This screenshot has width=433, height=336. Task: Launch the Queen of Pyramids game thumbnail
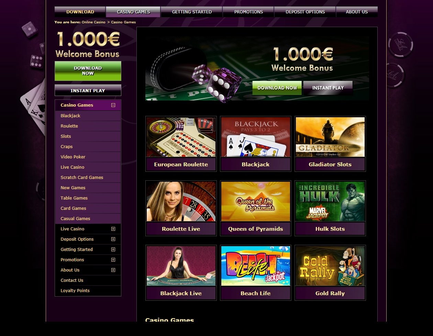coord(256,202)
